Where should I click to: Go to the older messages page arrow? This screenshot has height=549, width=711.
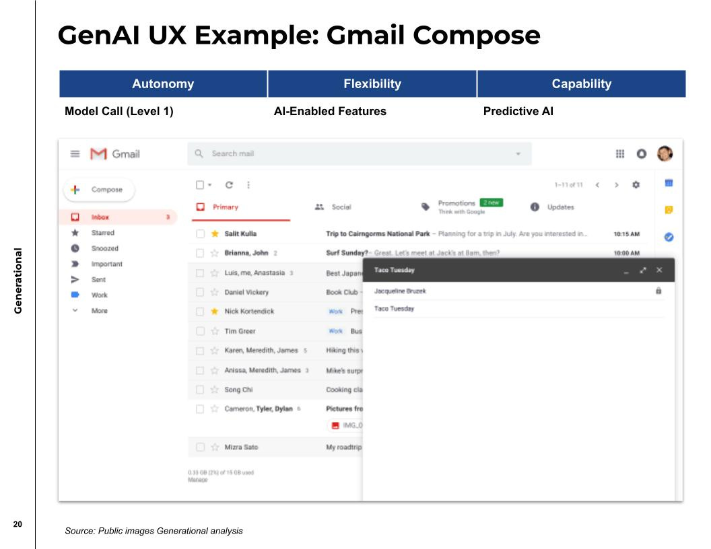(616, 185)
